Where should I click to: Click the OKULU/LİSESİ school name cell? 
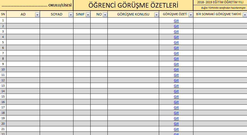point(36,5)
